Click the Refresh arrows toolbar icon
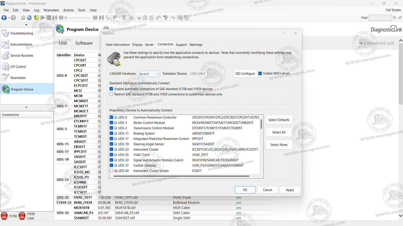Screen dimensions: 403x226 (x=173, y=18)
